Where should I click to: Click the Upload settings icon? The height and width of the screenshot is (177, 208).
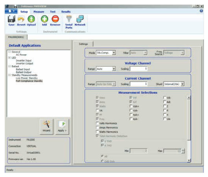point(31,19)
